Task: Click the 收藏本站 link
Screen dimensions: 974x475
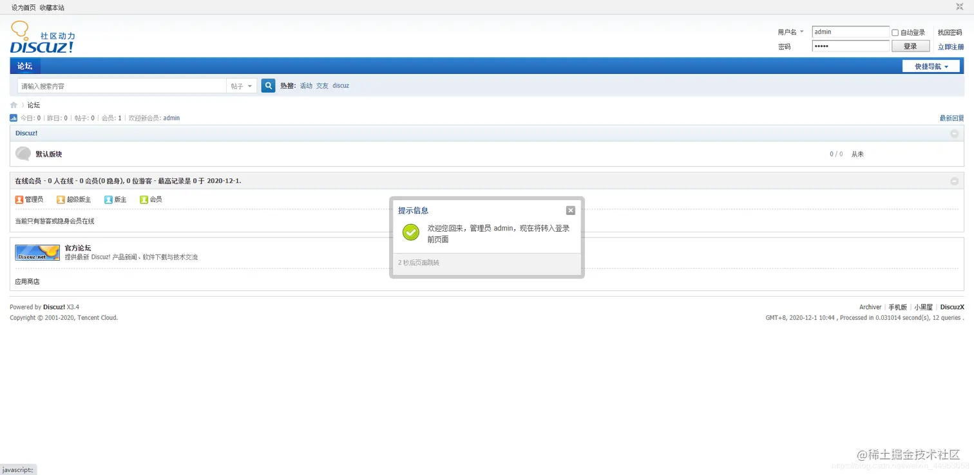Action: tap(52, 8)
